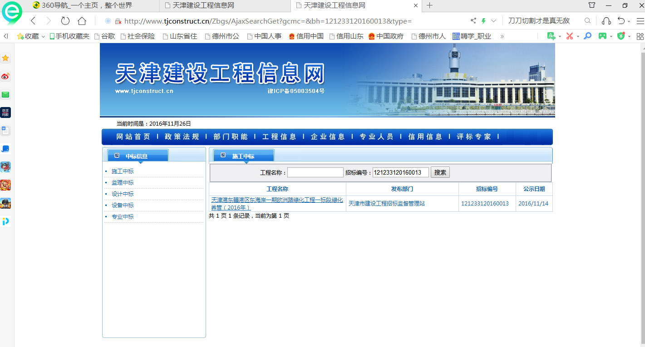Open the 信用中国 bookmark
This screenshot has width=645, height=347.
coord(306,36)
